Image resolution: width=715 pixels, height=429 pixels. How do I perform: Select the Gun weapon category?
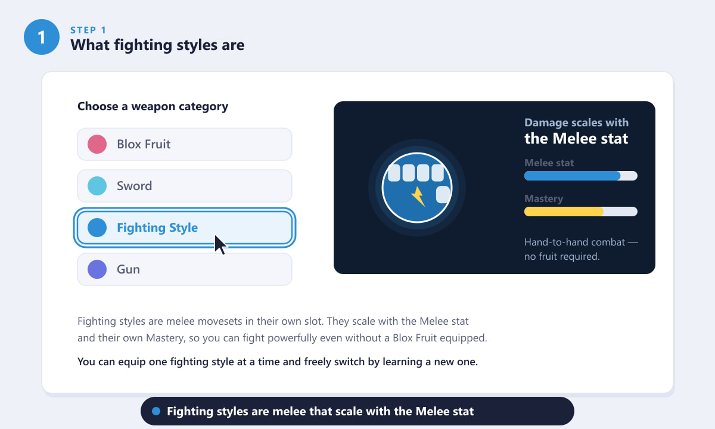tap(185, 269)
